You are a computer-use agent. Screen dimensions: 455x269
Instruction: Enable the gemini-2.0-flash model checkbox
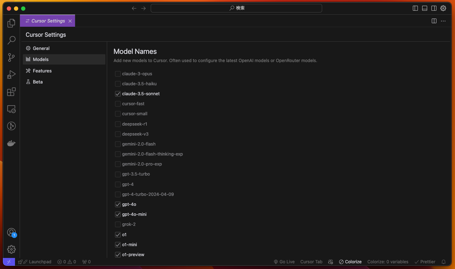117,144
